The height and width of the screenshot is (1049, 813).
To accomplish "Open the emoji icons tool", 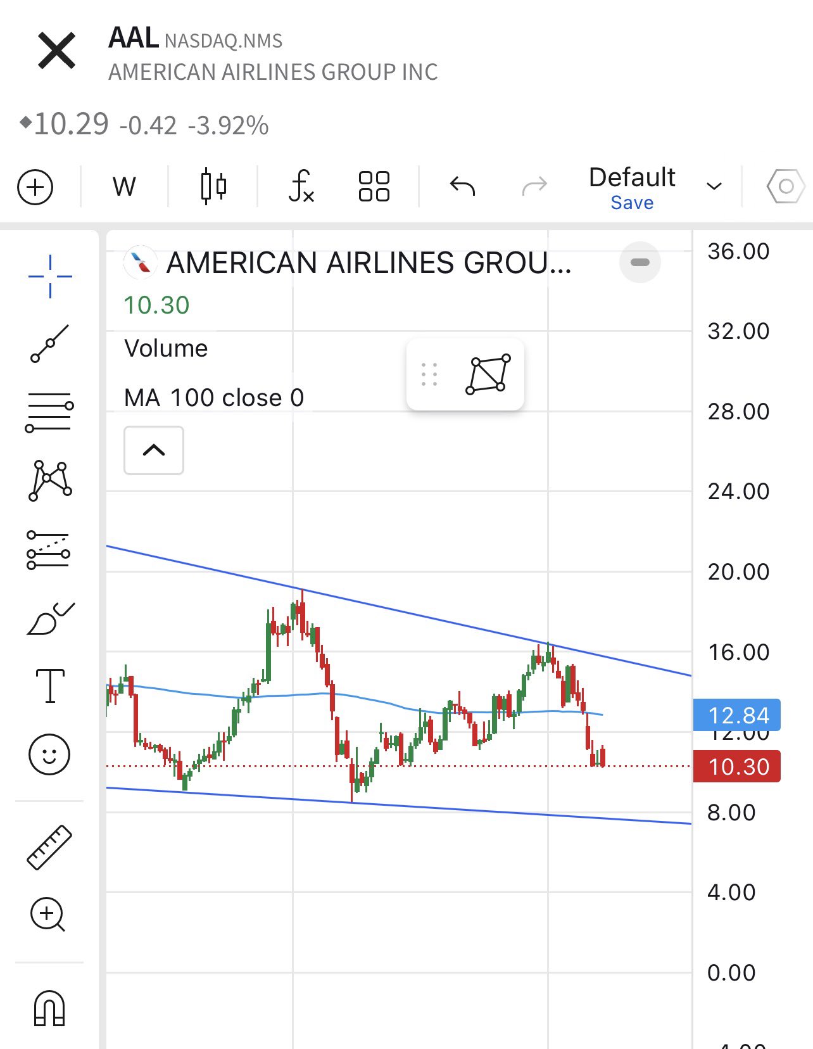I will [49, 754].
